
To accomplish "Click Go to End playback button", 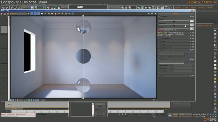I will (204, 115).
